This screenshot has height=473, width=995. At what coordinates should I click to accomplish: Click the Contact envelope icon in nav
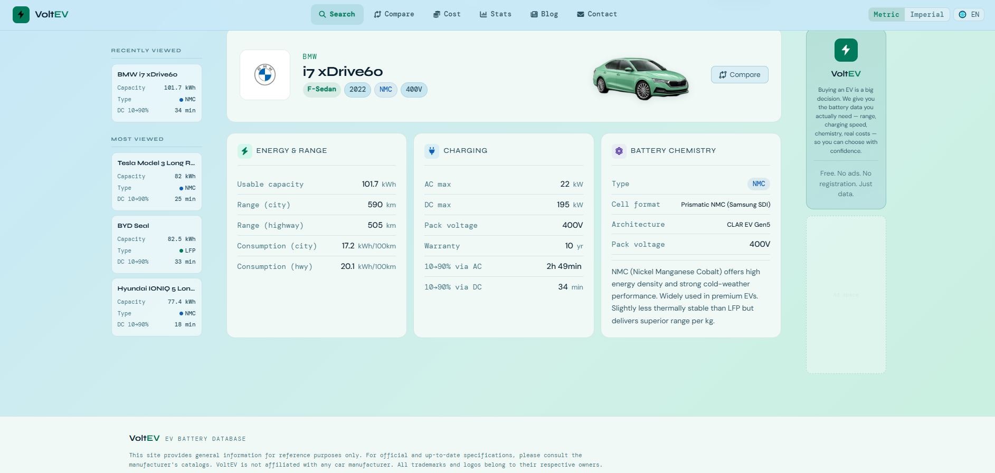[x=580, y=14]
